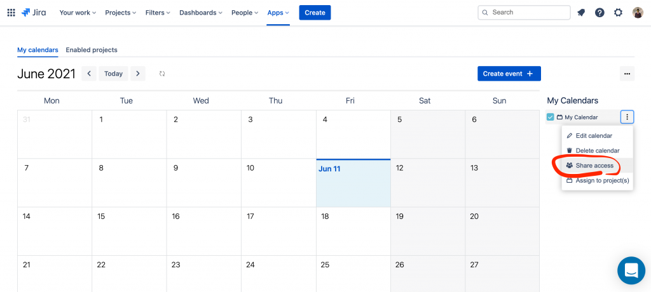Image resolution: width=651 pixels, height=292 pixels.
Task: Click the Jira logo
Action: point(34,13)
